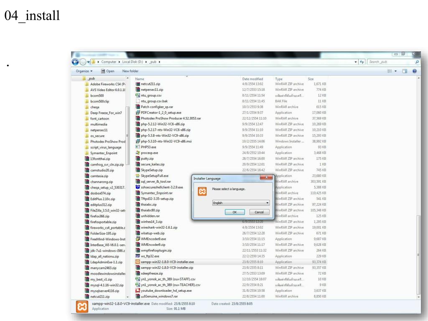The image size is (428, 321).
Task: Toggle the preview pane icon
Action: click(405, 71)
